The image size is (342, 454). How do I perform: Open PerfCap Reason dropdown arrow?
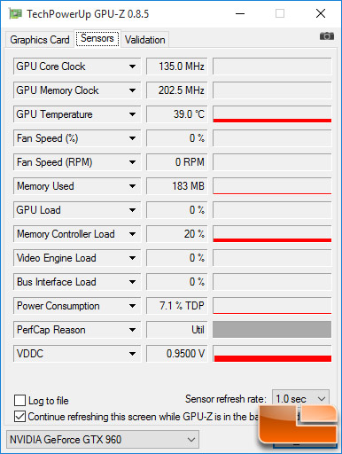(x=132, y=330)
